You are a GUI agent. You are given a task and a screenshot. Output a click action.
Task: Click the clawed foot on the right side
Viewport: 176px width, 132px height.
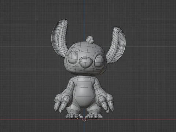tap(94, 115)
